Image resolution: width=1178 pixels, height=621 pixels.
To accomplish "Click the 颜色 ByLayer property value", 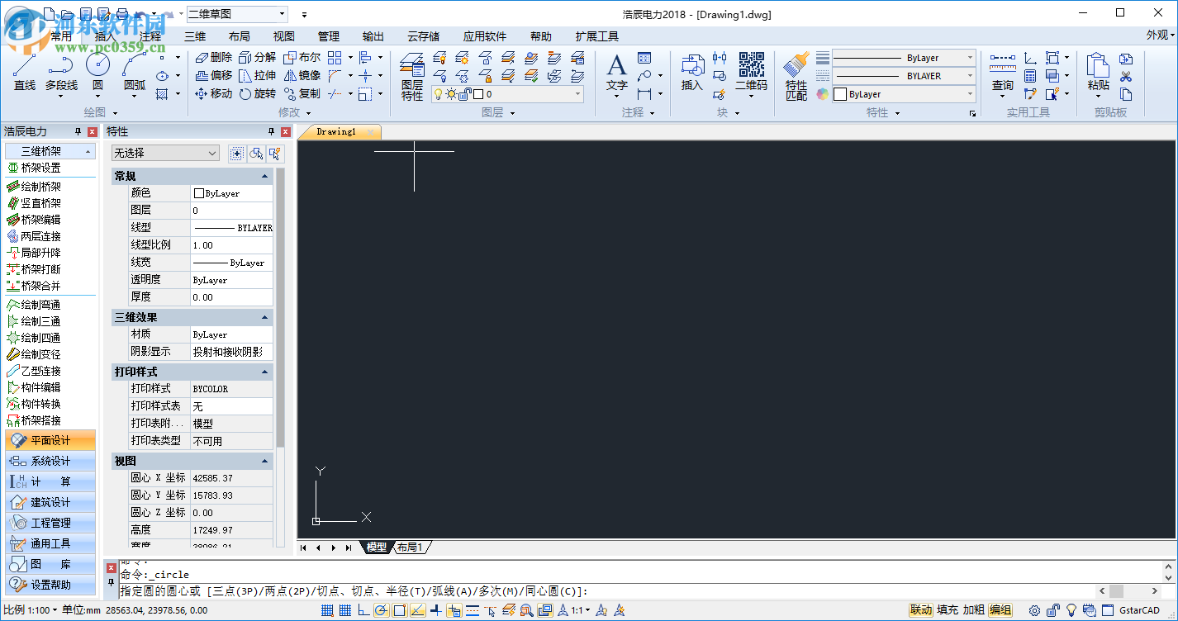I will pyautogui.click(x=231, y=193).
